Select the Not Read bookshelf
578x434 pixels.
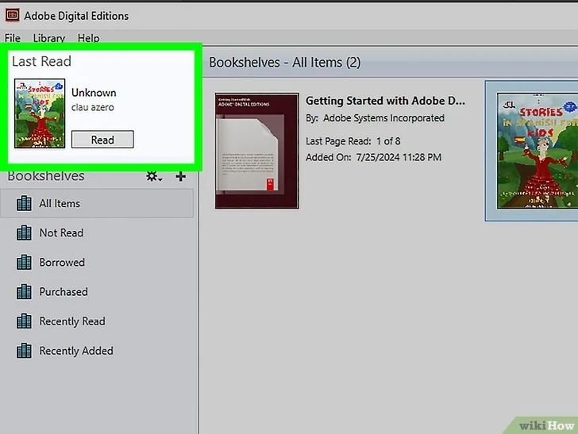(x=97, y=232)
